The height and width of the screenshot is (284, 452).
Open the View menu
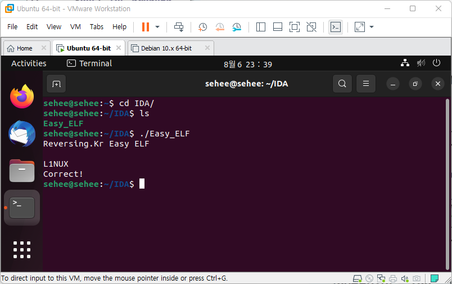[54, 27]
